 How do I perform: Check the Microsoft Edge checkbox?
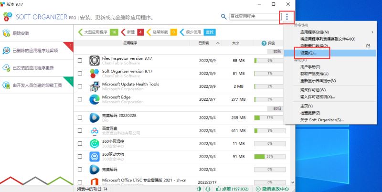[80, 99]
